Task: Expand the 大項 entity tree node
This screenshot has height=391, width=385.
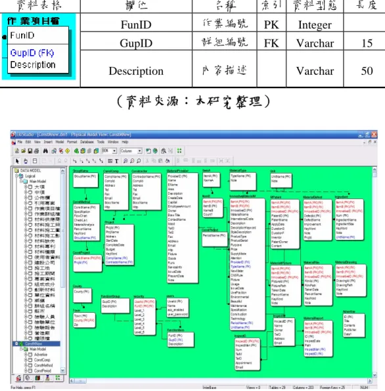Action: pos(26,187)
